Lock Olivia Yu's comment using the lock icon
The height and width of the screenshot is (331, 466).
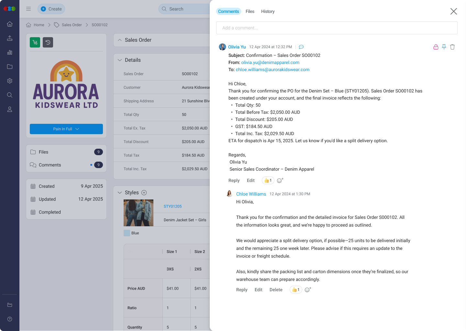pos(436,47)
